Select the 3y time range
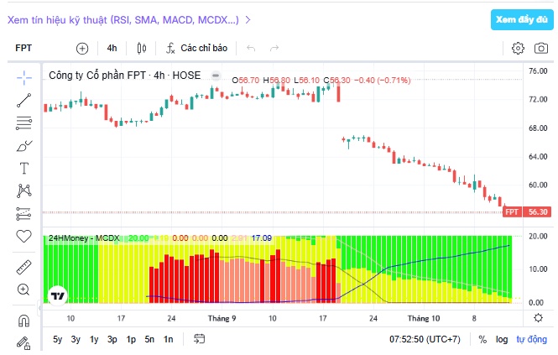Viewport: 558px width, 355px height. coord(76,339)
